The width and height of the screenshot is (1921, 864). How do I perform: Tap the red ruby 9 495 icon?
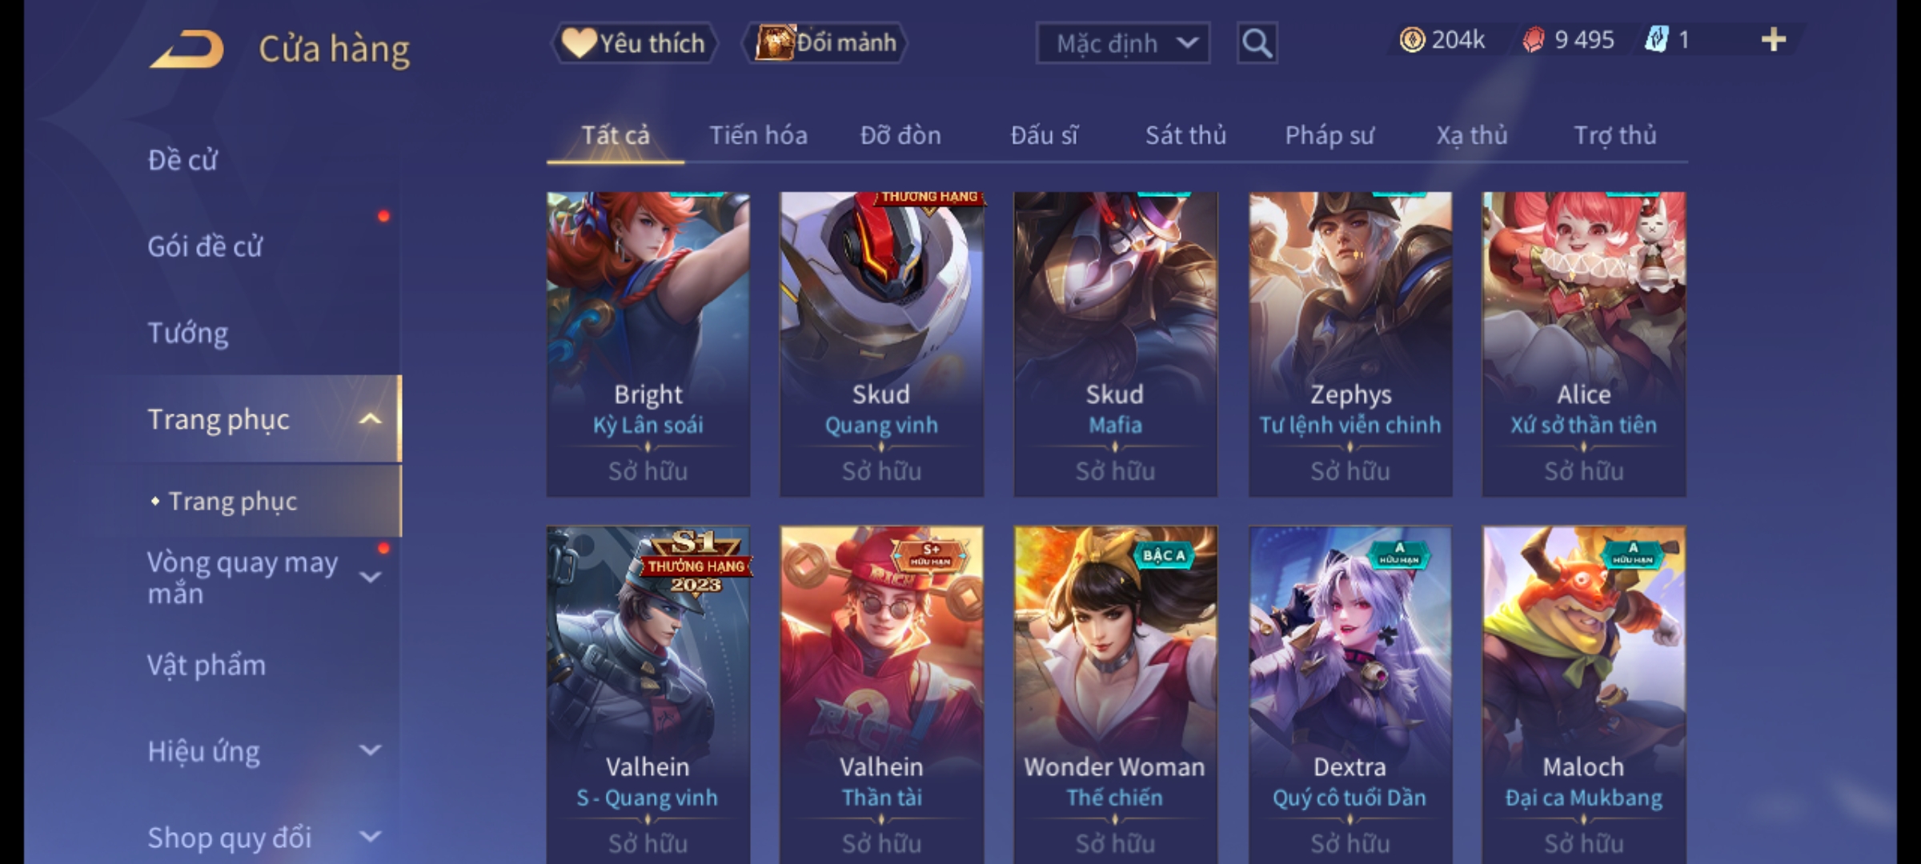click(x=1533, y=40)
